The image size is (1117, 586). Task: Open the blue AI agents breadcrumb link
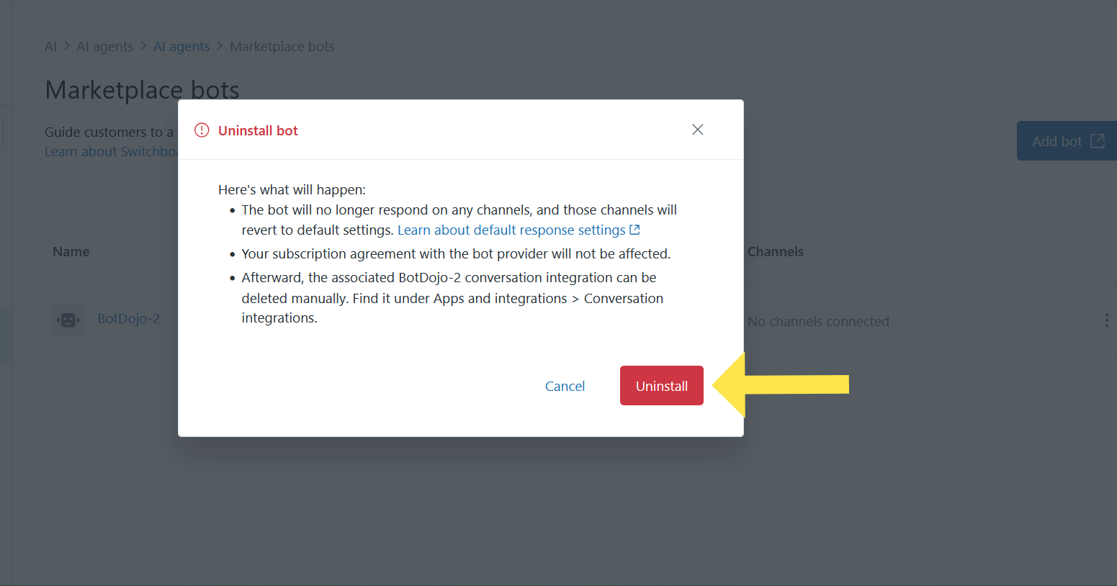click(x=181, y=47)
